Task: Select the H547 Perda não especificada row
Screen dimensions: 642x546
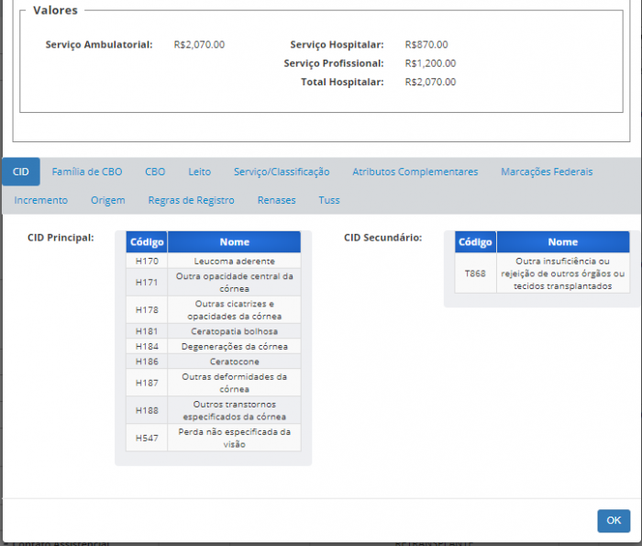Action: point(213,438)
